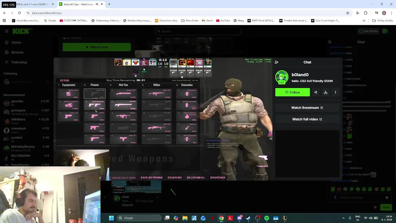
Task: Open Watch livestream link
Action: tap(307, 107)
